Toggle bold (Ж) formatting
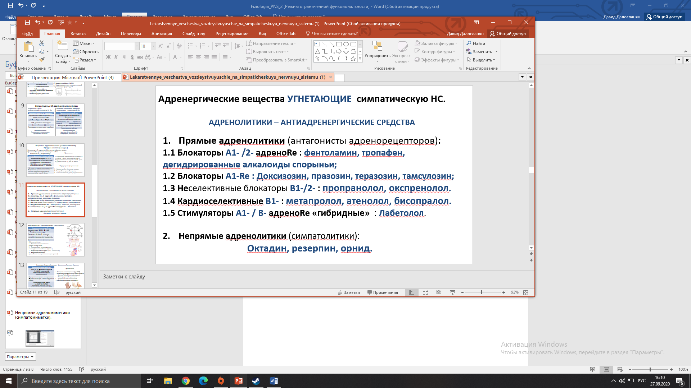The image size is (691, 388). click(x=108, y=57)
